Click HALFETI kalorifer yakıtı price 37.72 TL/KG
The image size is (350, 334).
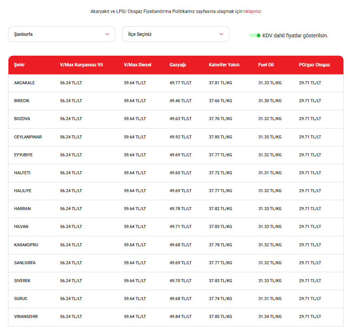tap(221, 173)
